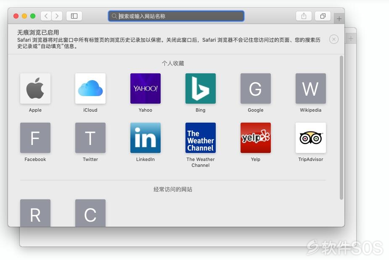Screen dimensions: 389x260
Task: Zoom the window with green button
Action: 33,16
